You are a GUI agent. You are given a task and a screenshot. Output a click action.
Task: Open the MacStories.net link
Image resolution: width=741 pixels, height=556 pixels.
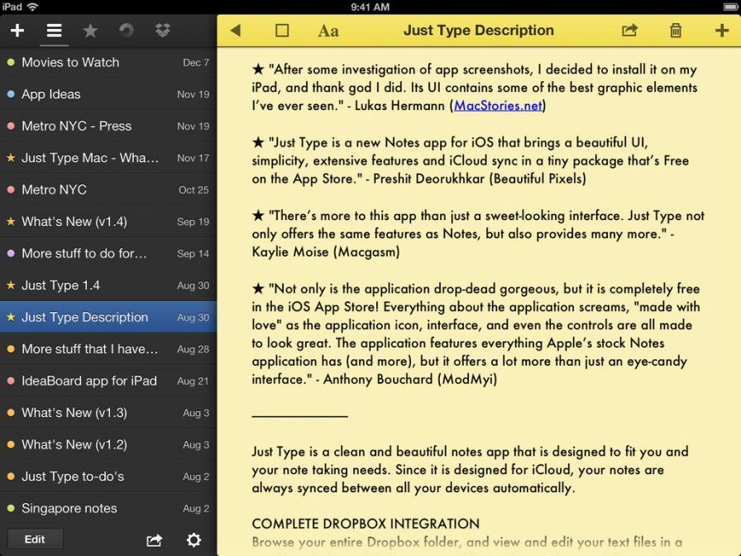[498, 106]
